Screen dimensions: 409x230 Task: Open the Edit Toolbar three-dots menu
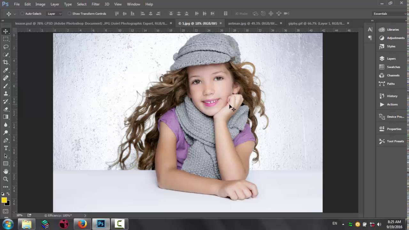point(6,187)
